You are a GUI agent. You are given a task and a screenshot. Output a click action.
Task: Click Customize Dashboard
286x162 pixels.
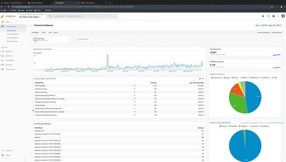263,32
